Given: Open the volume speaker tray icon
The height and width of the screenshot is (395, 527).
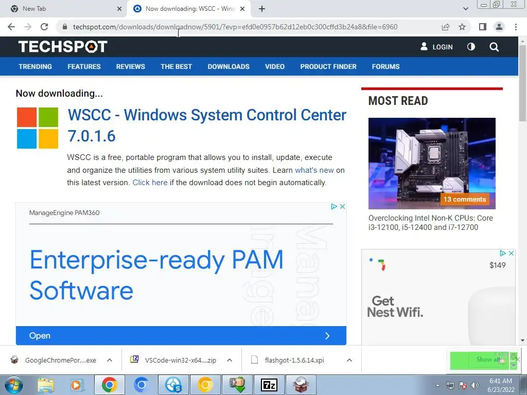Looking at the screenshot, I should point(475,385).
